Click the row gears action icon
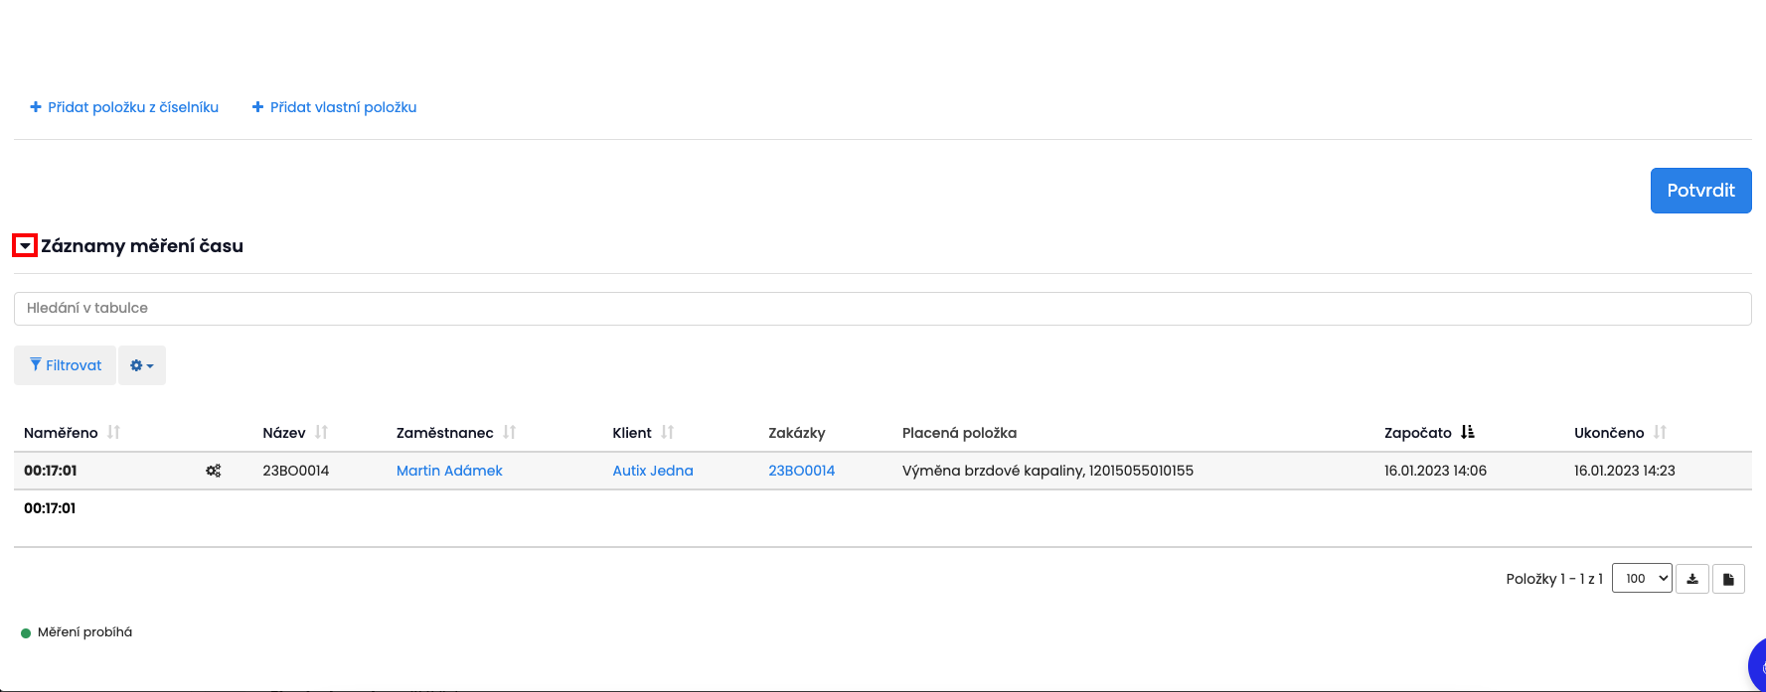The image size is (1766, 692). click(214, 471)
